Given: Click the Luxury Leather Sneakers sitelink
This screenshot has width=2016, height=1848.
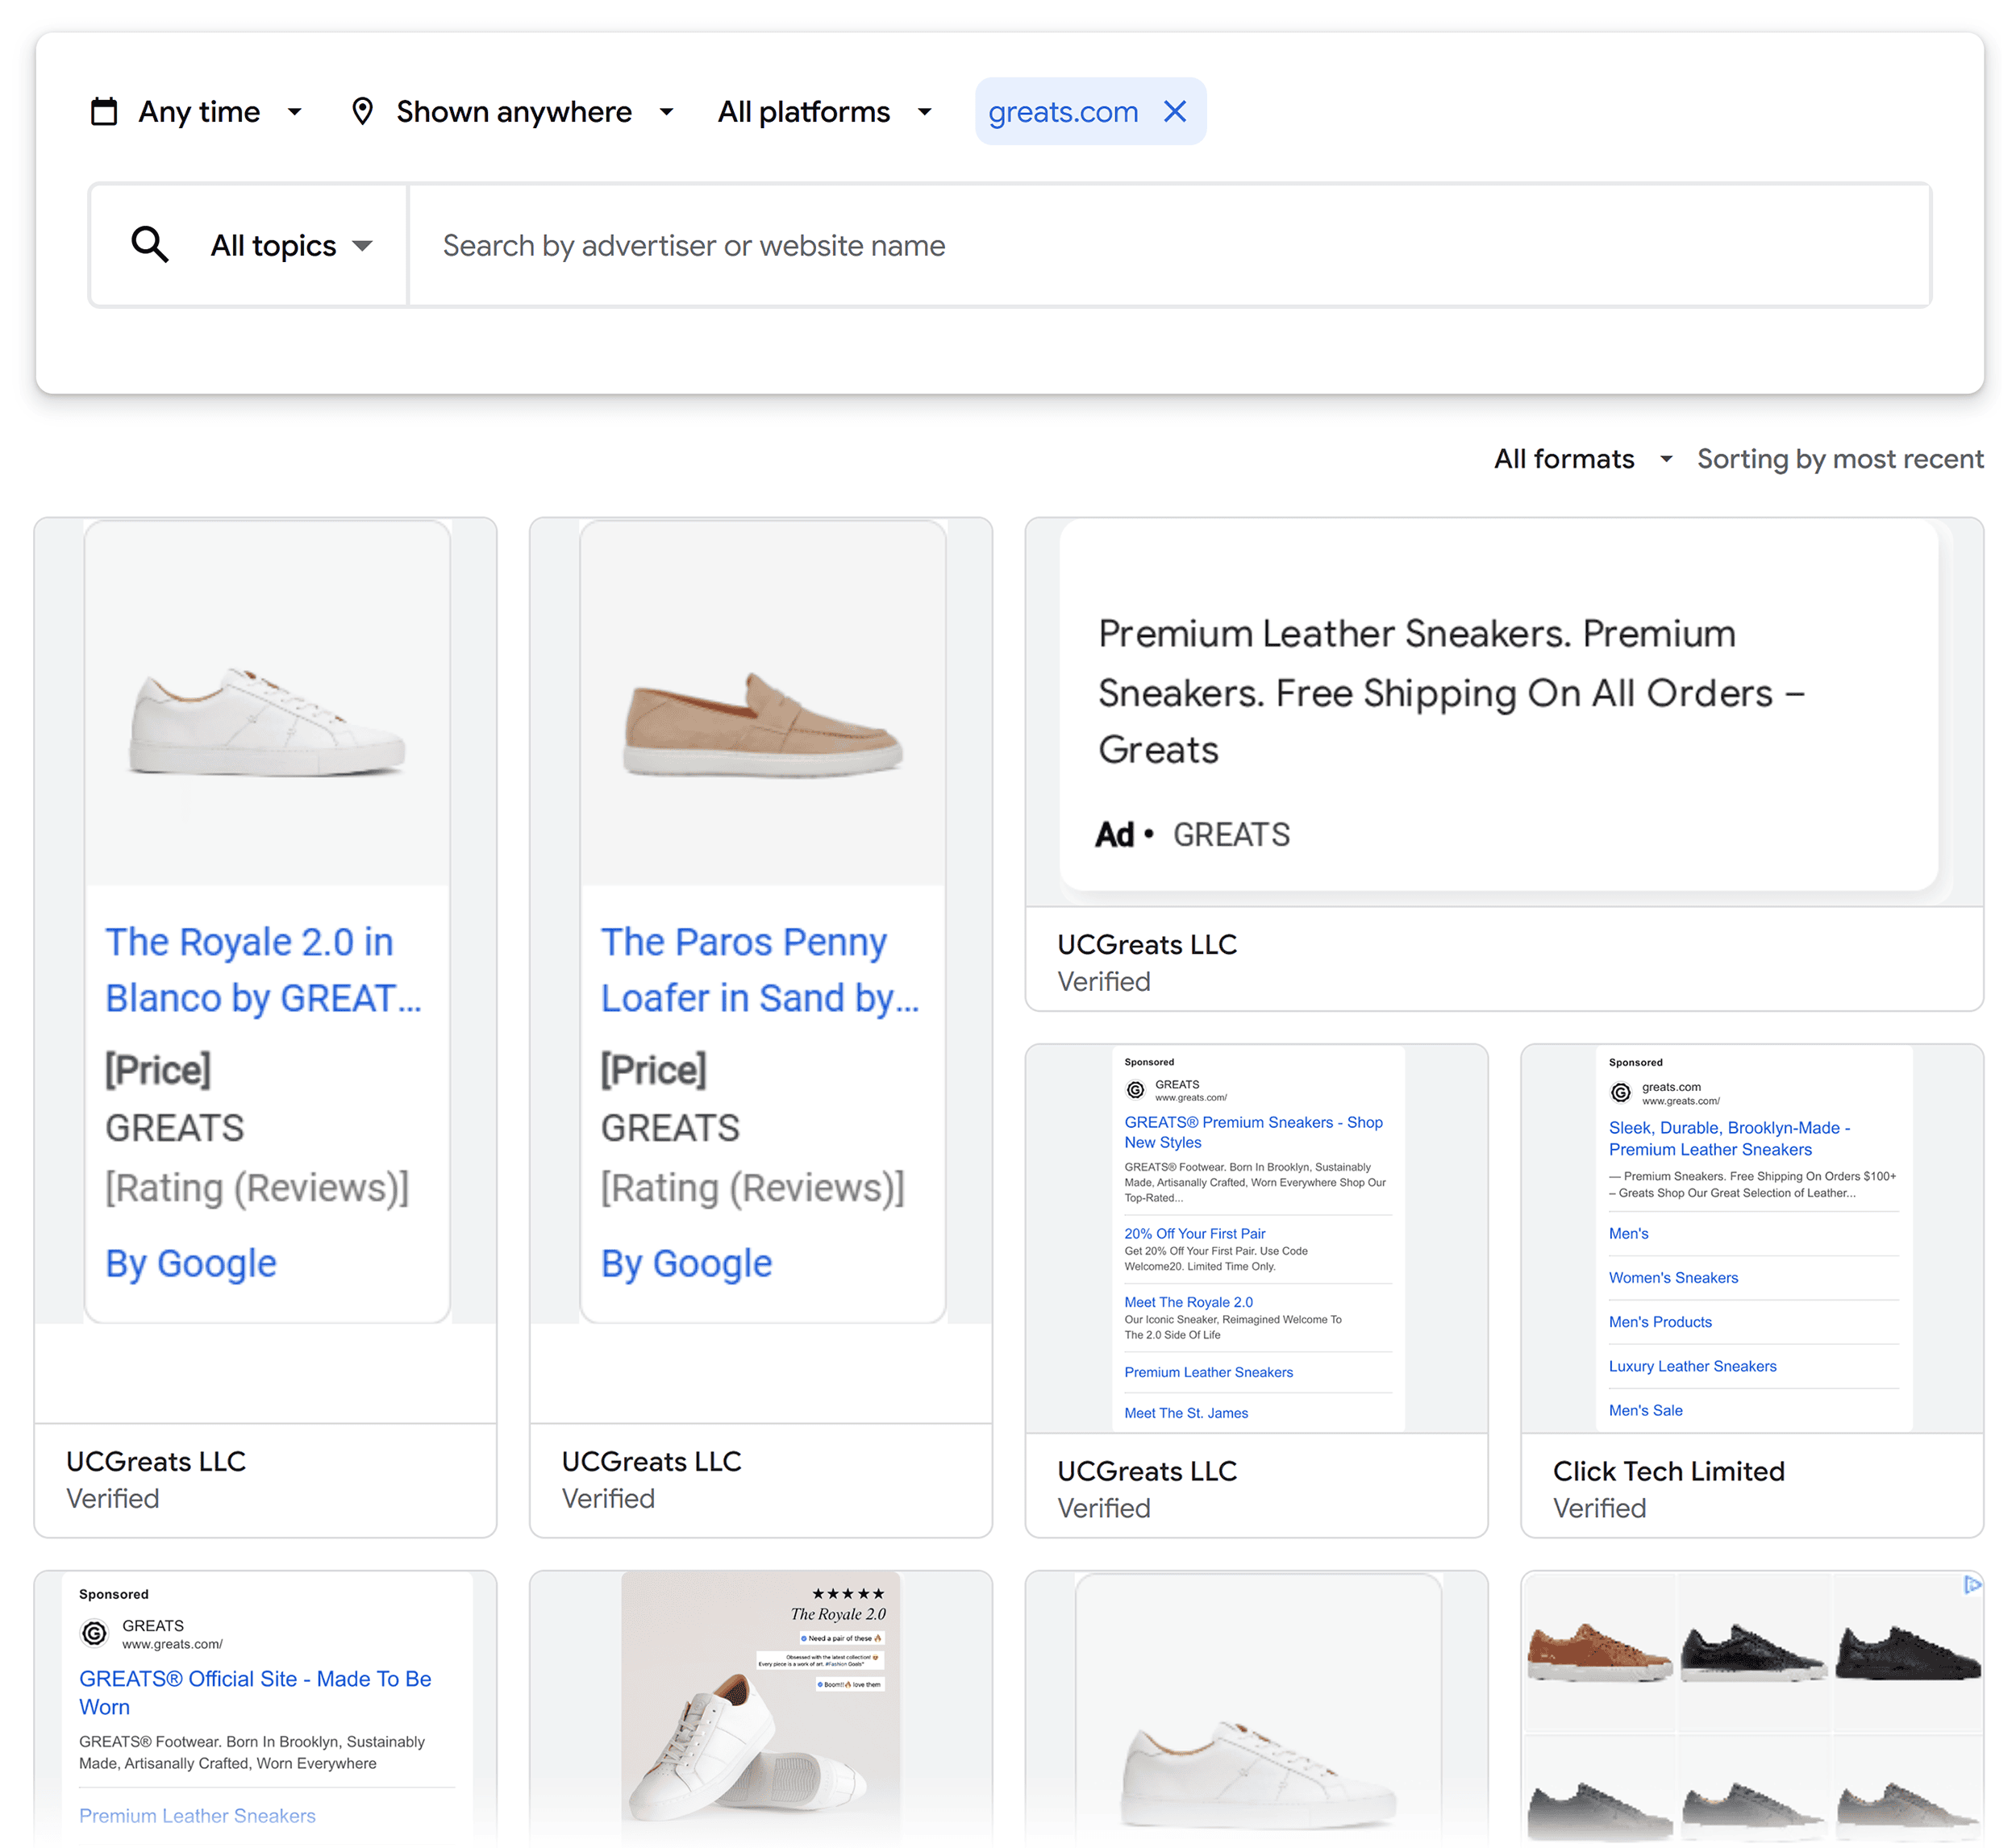Looking at the screenshot, I should pos(1692,1365).
